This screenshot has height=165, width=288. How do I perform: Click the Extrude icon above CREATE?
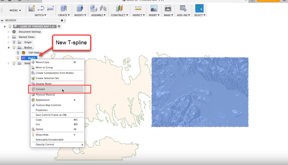tap(64, 8)
